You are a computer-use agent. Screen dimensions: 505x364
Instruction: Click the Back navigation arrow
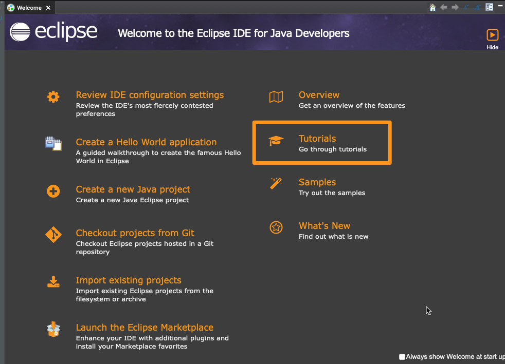(444, 7)
